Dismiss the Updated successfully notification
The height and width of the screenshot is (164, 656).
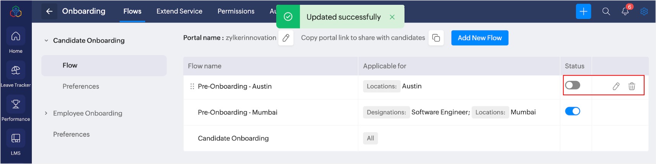click(x=392, y=17)
